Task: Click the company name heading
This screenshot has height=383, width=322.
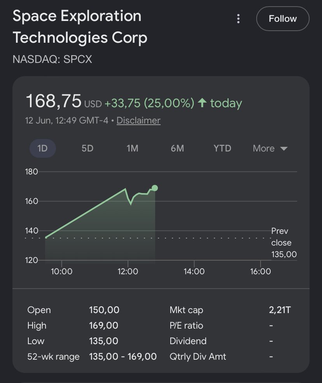Action: pos(80,27)
